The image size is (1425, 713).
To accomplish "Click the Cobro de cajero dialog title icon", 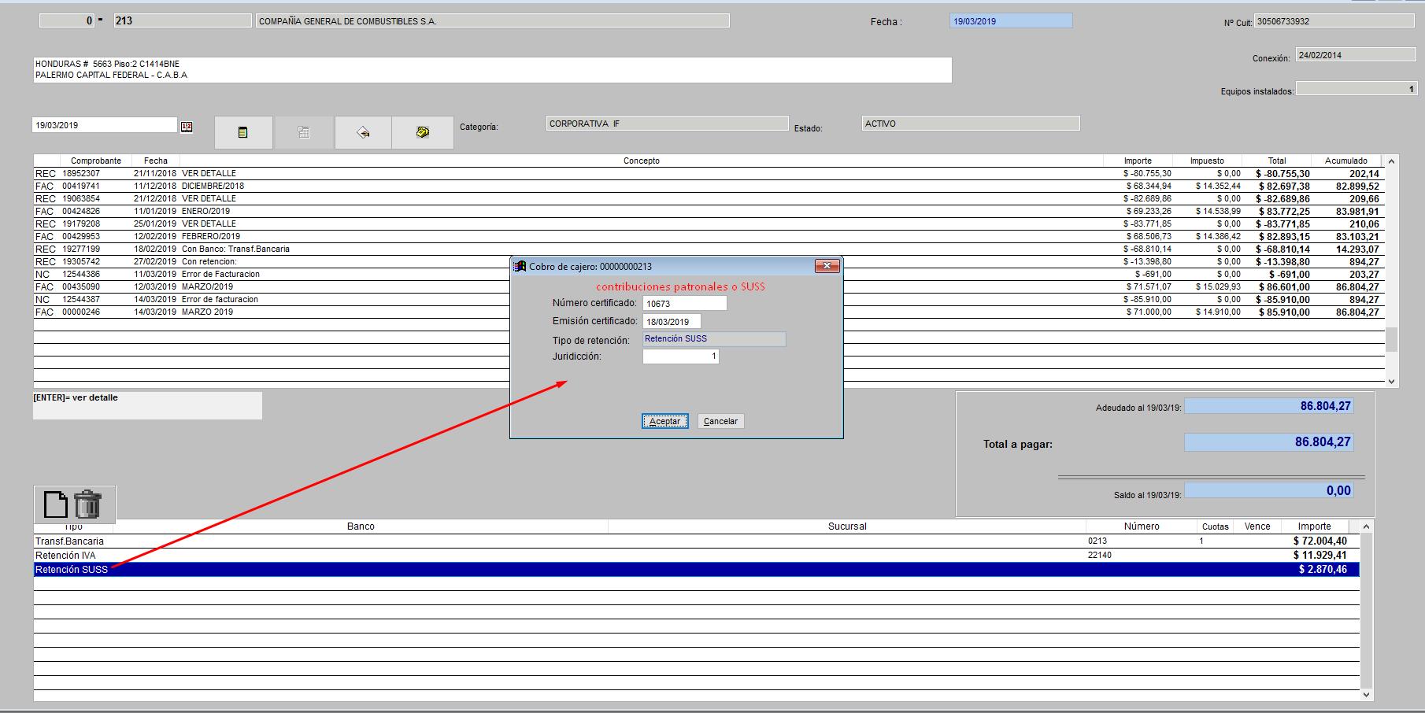I will point(520,267).
